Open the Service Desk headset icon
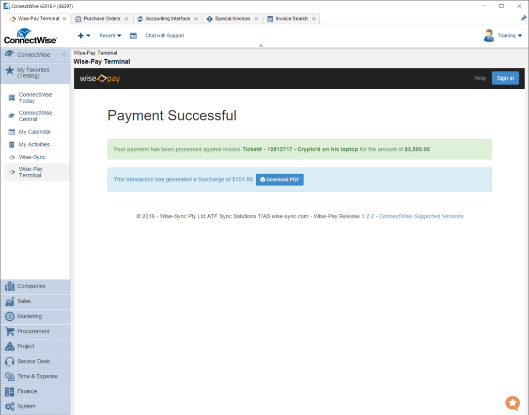 coord(10,361)
